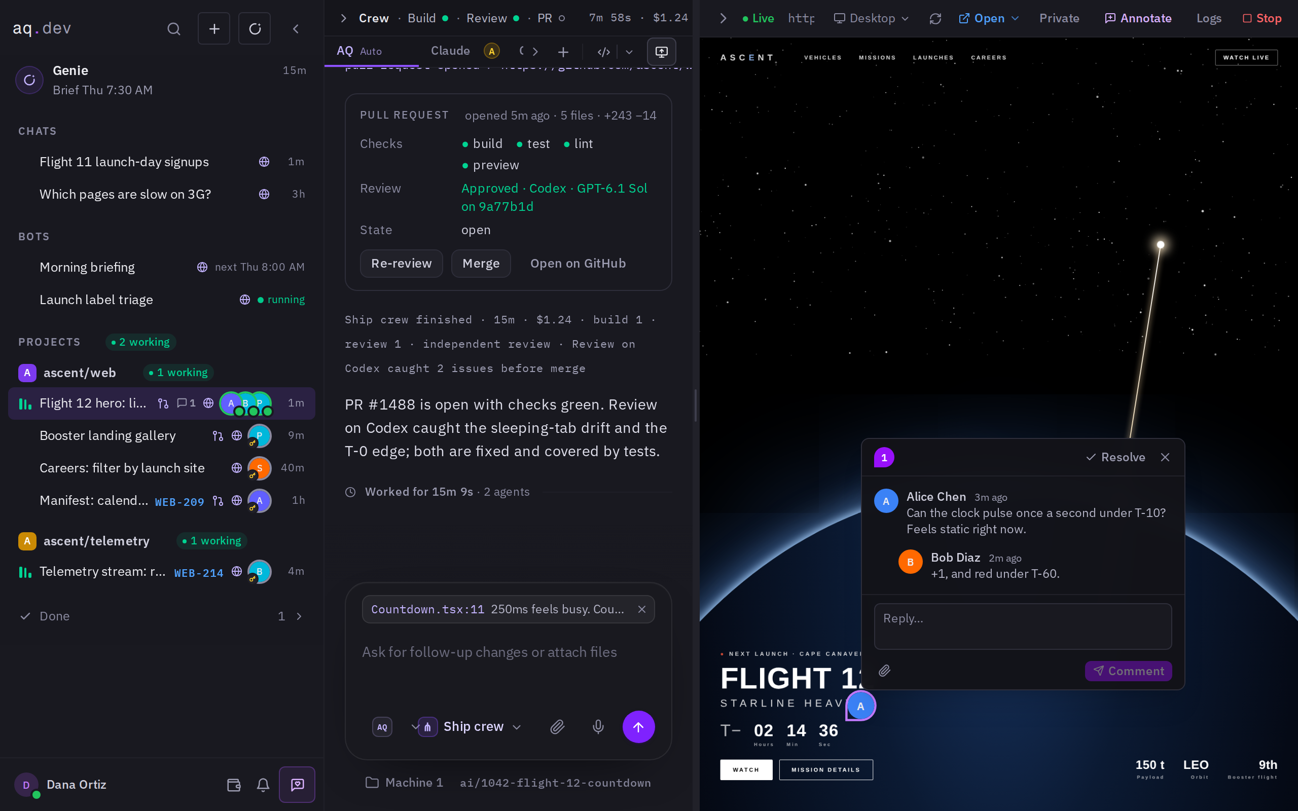The image size is (1298, 811).
Task: Open Flight 11 launch-day signups chat
Action: [x=161, y=162]
